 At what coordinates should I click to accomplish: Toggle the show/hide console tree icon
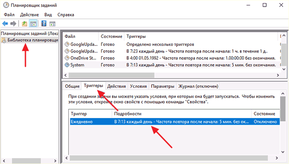[33, 24]
